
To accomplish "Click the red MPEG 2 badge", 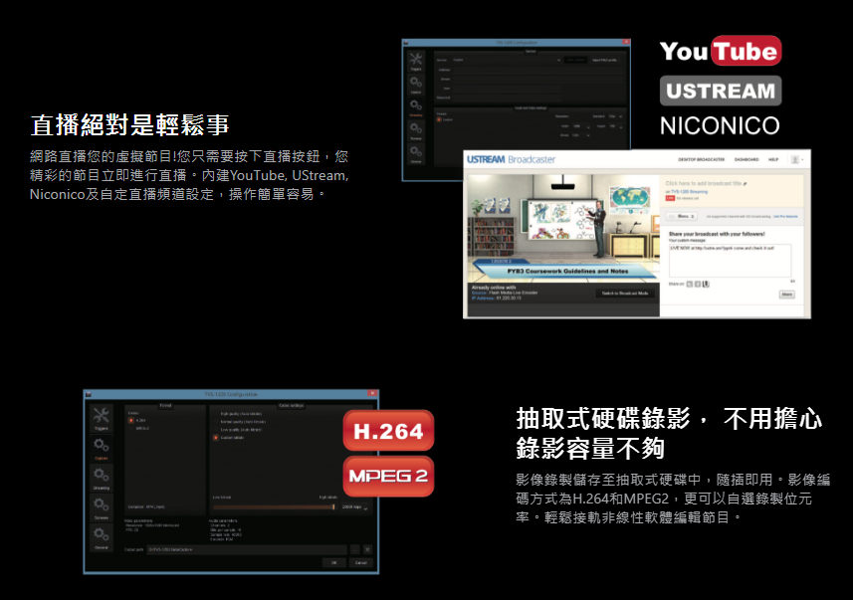I will [388, 476].
